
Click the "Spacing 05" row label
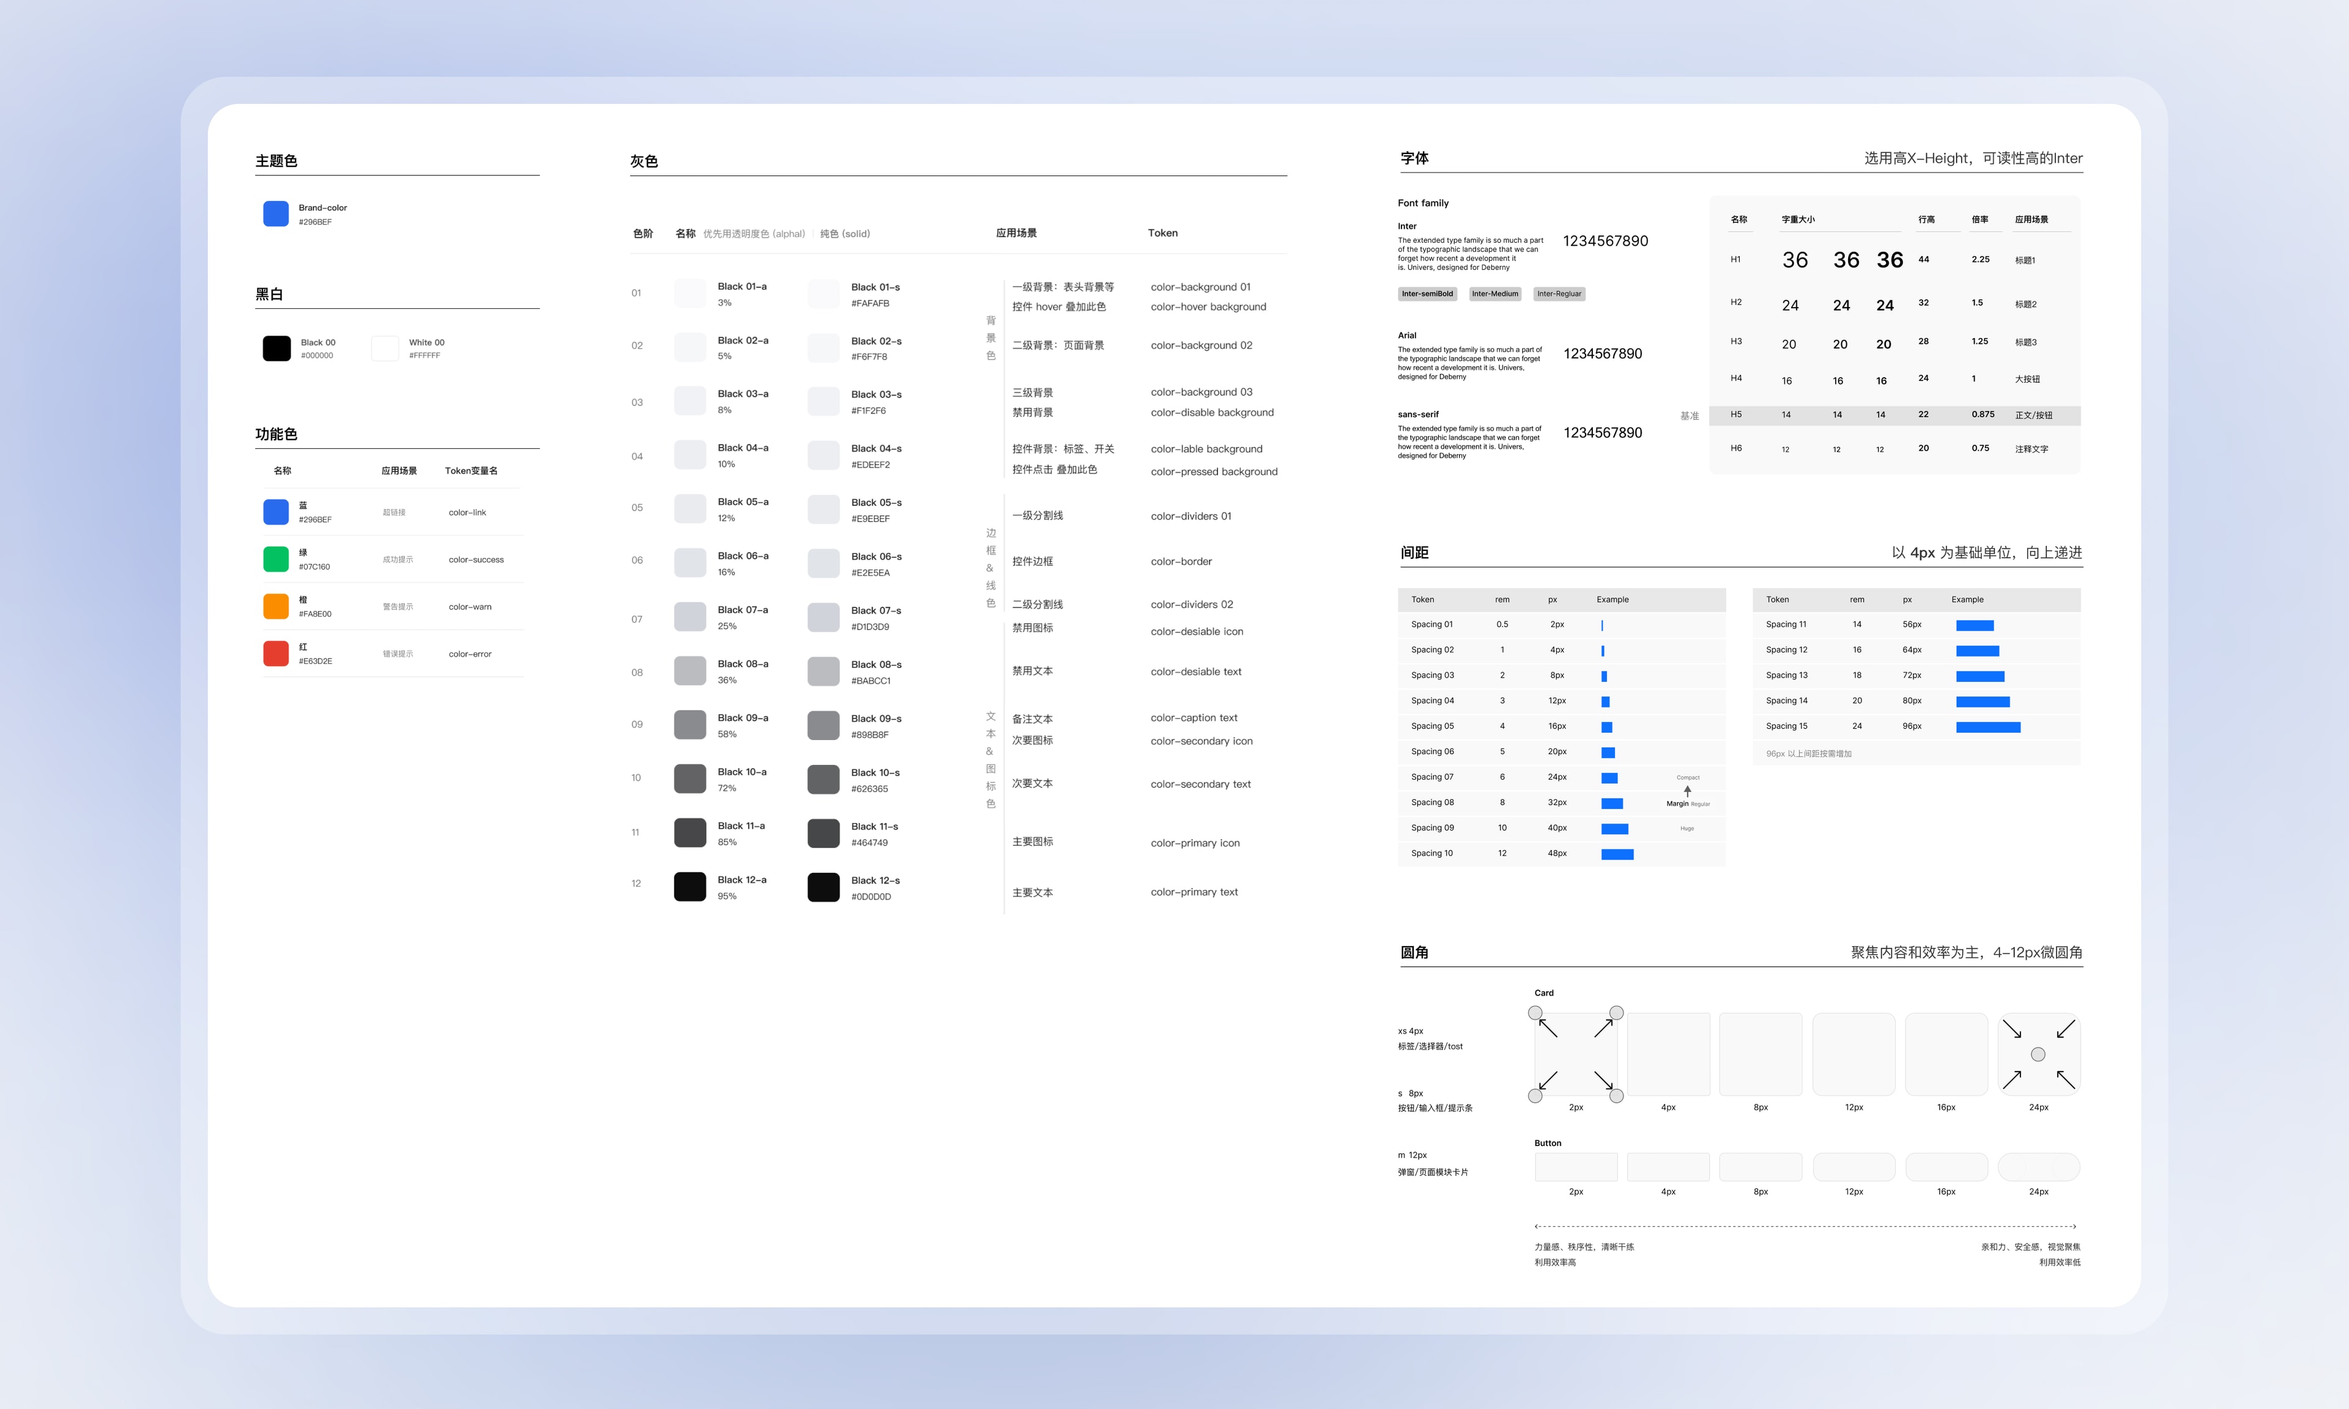click(1432, 727)
